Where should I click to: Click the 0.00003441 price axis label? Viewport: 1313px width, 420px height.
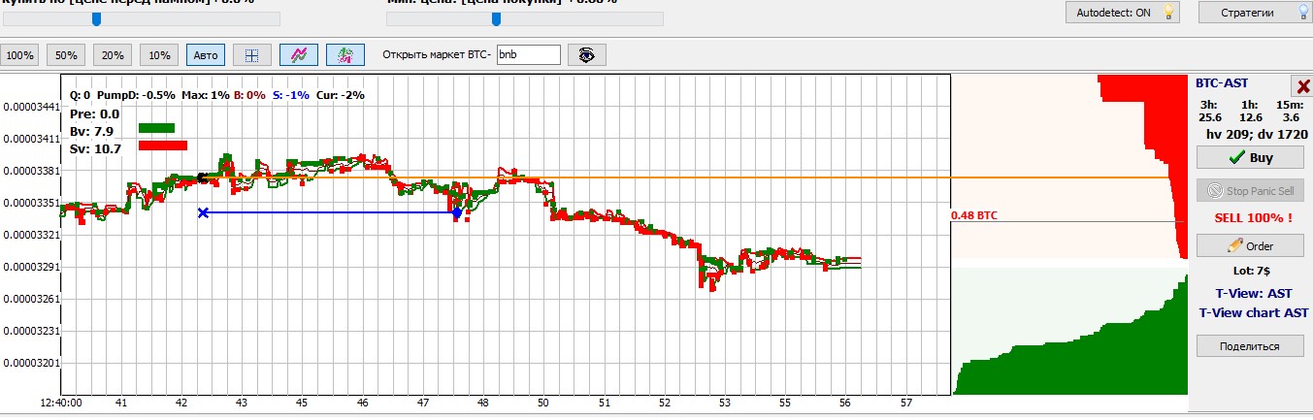point(31,107)
